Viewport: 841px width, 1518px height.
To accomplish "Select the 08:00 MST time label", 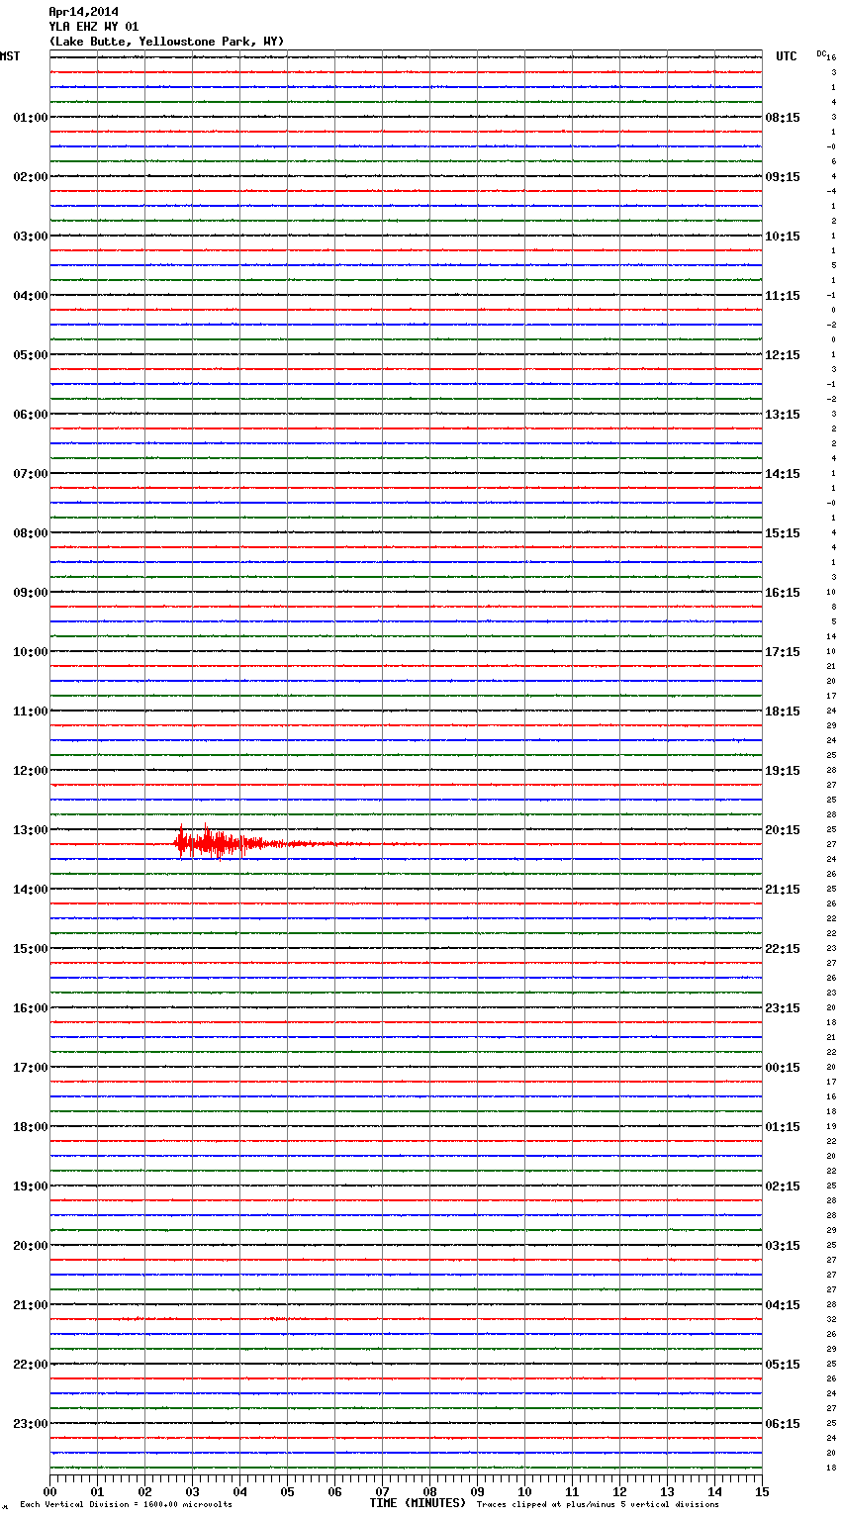I will (30, 533).
